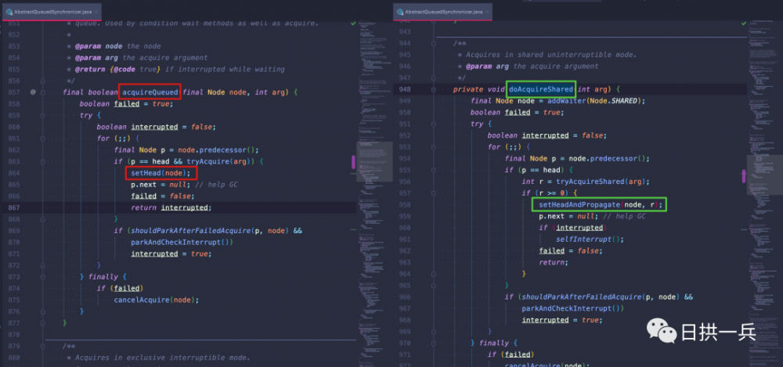Click the doAcquireShared method name
The width and height of the screenshot is (783, 367).
[x=540, y=89]
